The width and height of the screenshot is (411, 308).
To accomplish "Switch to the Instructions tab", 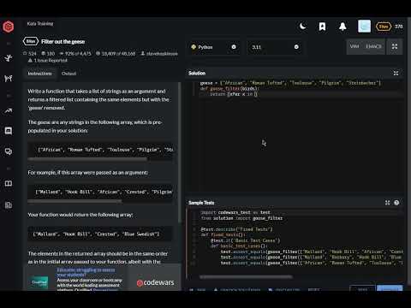I will (x=40, y=74).
